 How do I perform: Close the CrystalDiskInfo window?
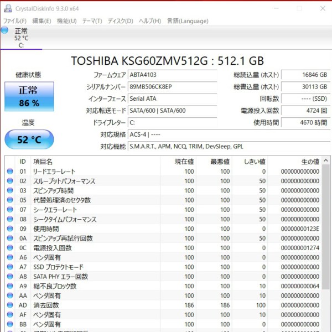pyautogui.click(x=323, y=8)
